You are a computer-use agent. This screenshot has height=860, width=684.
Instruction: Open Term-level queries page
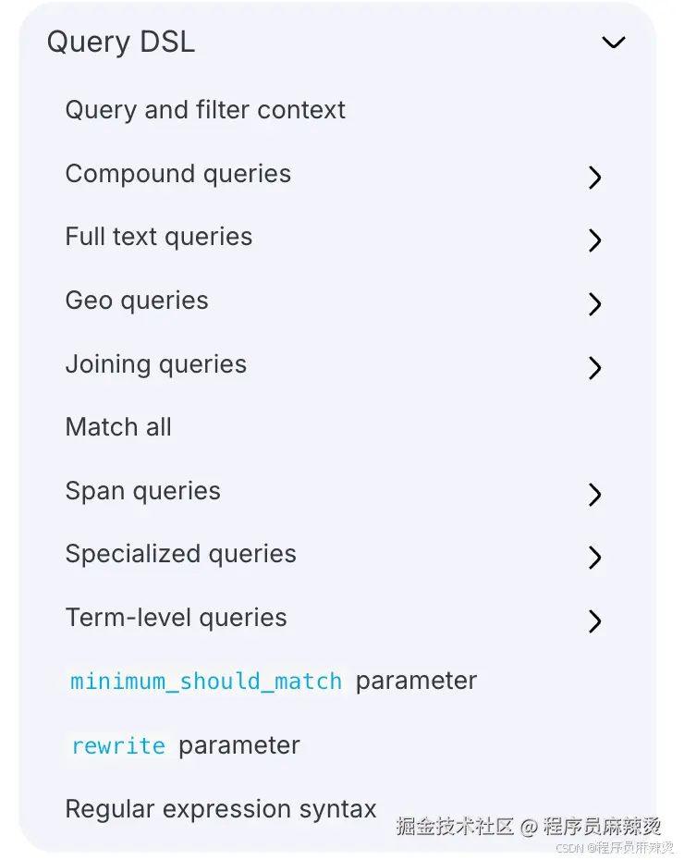pos(177,618)
